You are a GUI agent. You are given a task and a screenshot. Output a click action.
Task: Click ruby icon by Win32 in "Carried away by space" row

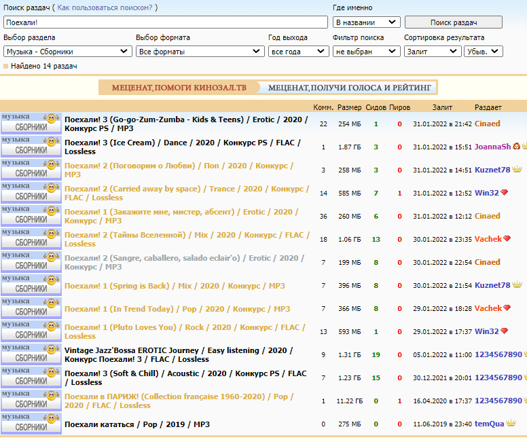click(x=505, y=193)
